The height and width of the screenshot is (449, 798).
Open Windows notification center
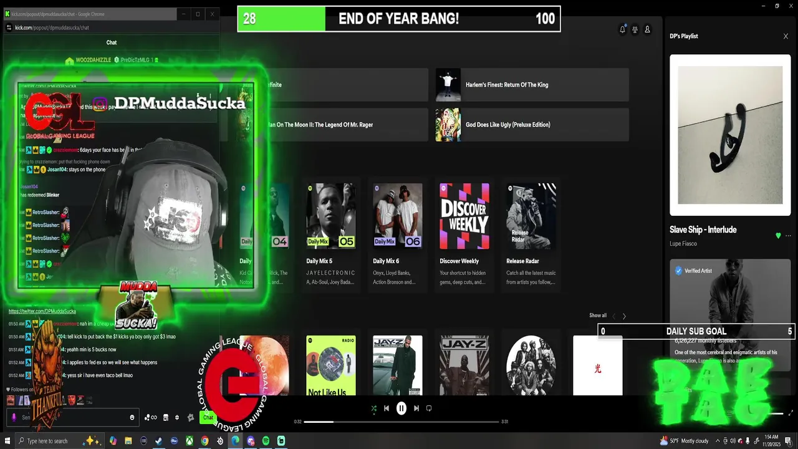point(788,441)
